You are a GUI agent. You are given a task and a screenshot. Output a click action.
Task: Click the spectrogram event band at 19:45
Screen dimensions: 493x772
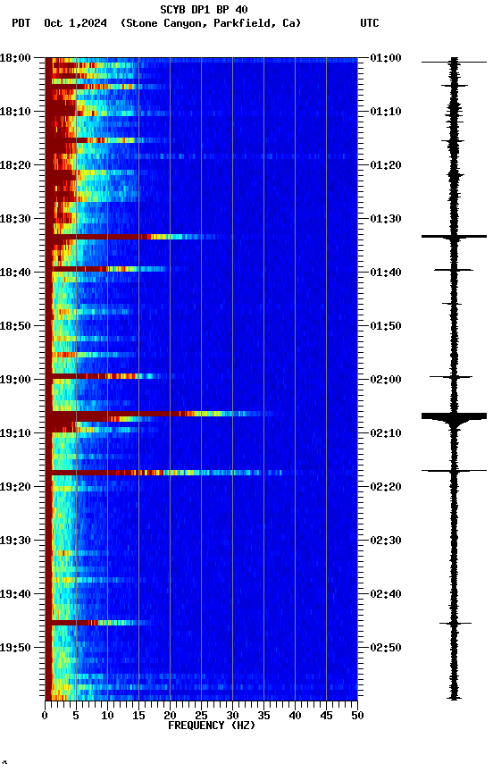coord(98,623)
